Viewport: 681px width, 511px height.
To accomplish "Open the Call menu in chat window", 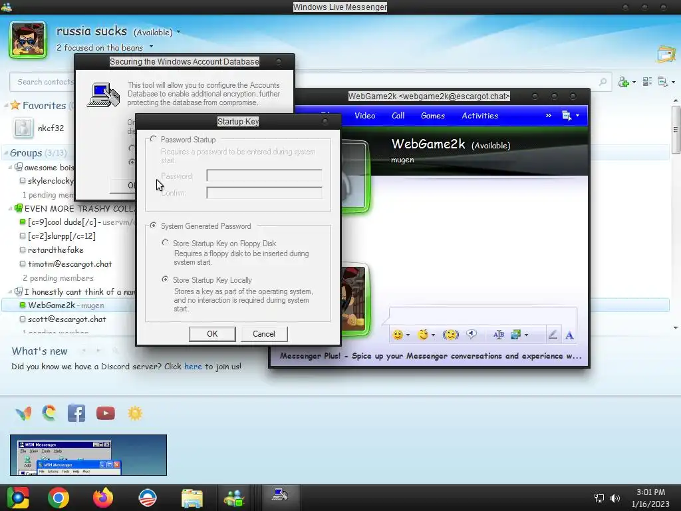I will point(398,116).
